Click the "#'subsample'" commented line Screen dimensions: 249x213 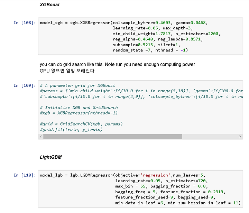point(141,96)
